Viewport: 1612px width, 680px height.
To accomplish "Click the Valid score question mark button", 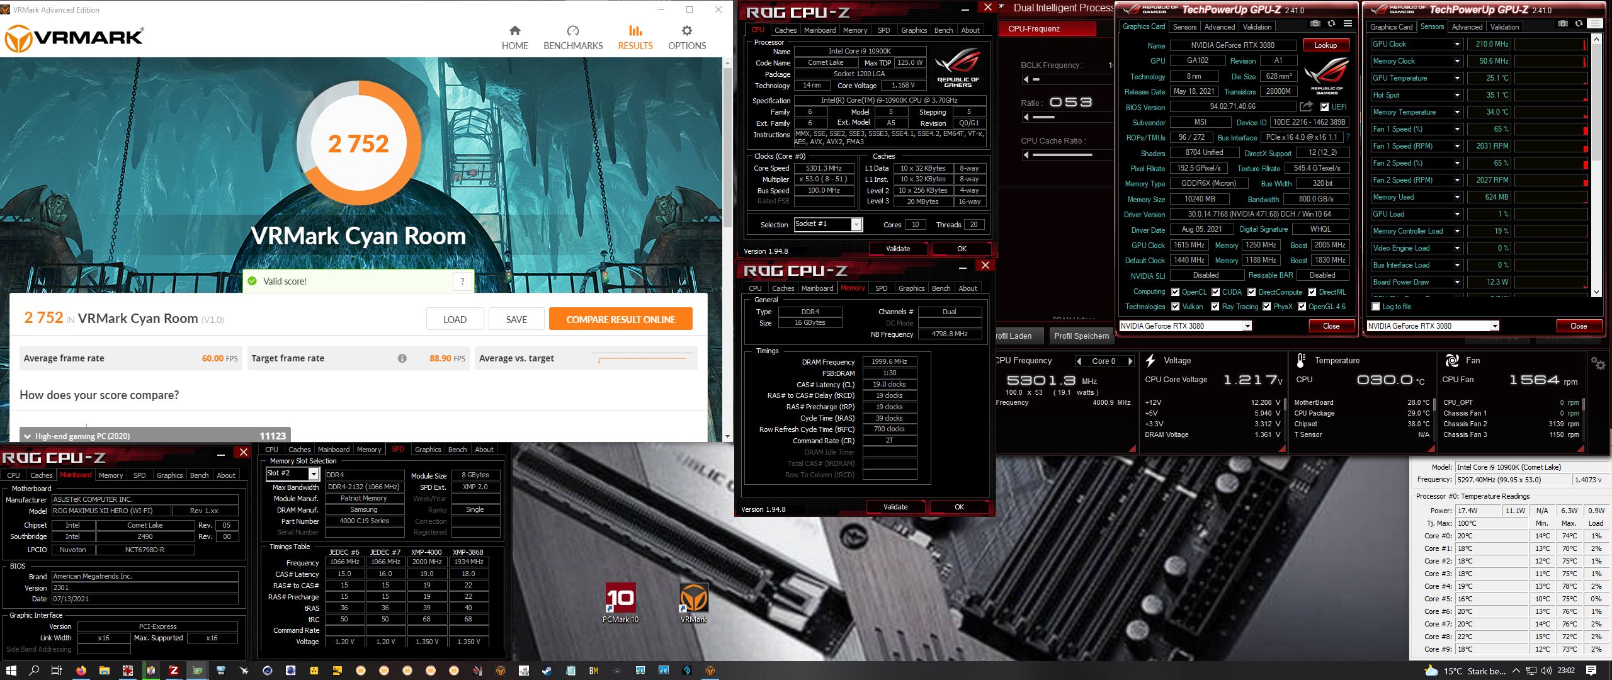I will [x=462, y=281].
